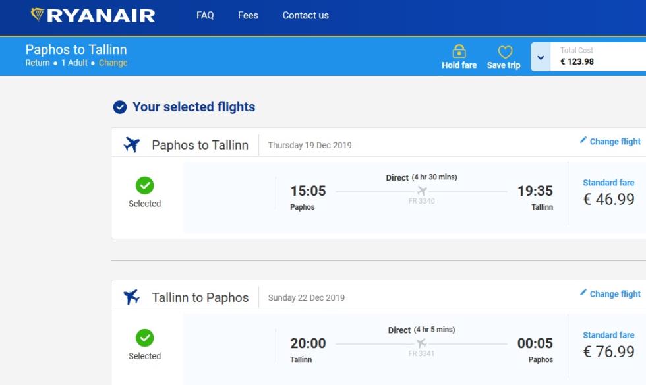This screenshot has height=385, width=646.
Task: Click the Ryanair harp logo
Action: [37, 15]
